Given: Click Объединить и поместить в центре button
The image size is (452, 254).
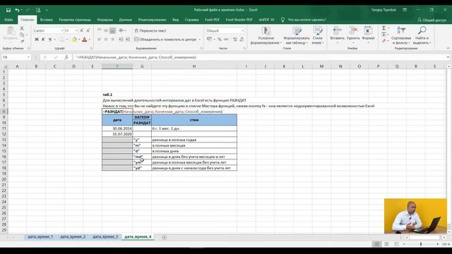Looking at the screenshot, I should coord(165,40).
